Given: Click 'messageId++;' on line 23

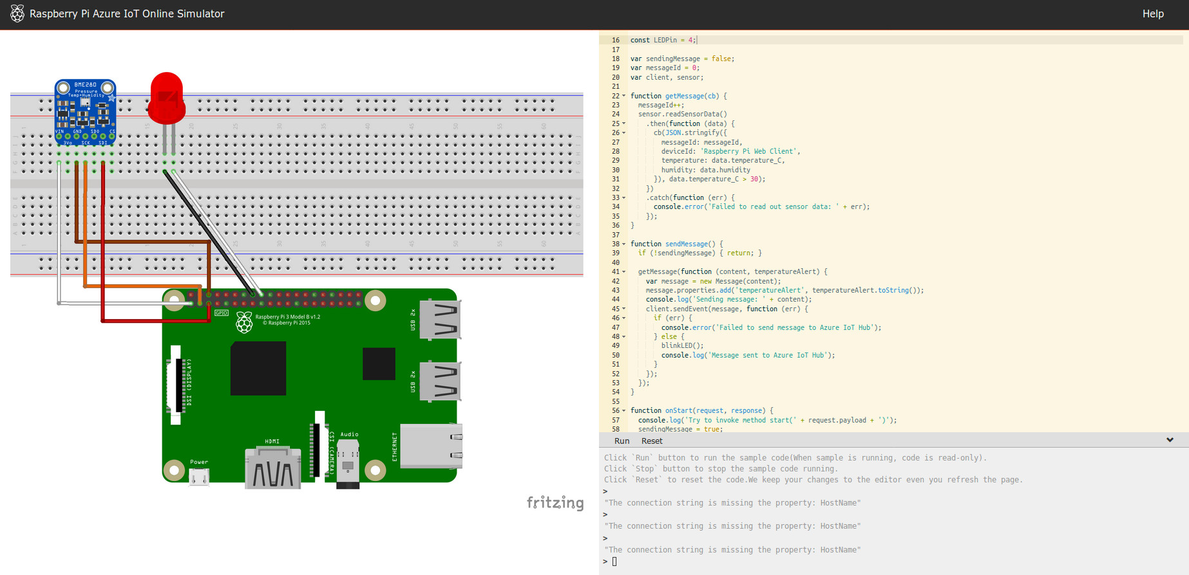Looking at the screenshot, I should 661,105.
